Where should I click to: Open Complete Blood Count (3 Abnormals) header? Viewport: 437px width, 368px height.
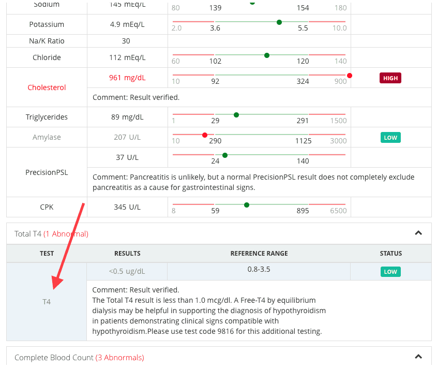coord(79,358)
